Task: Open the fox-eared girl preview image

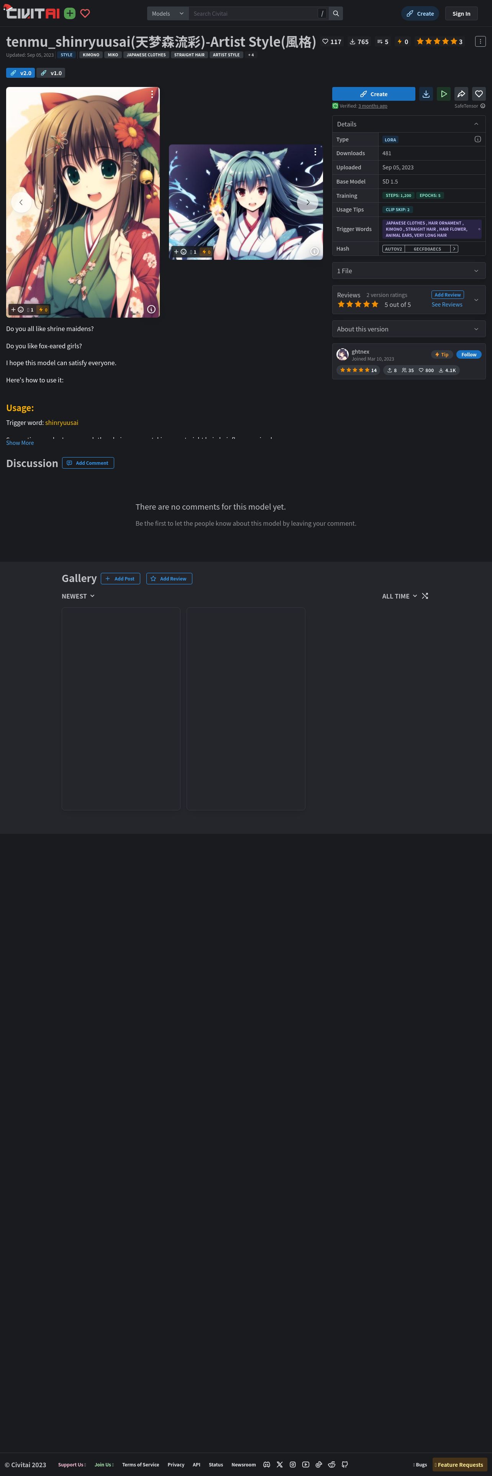Action: click(246, 202)
